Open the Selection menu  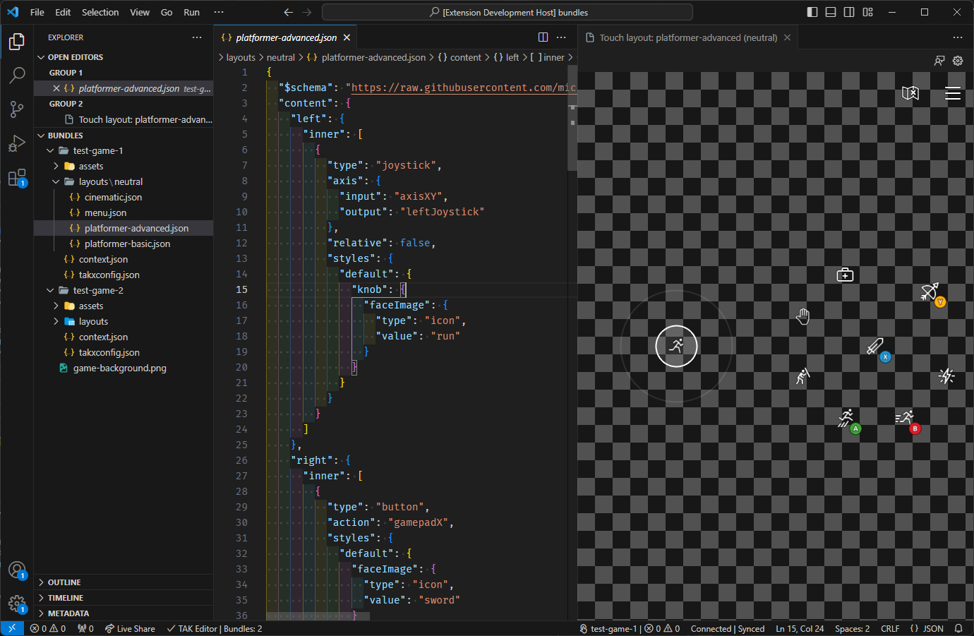point(100,12)
